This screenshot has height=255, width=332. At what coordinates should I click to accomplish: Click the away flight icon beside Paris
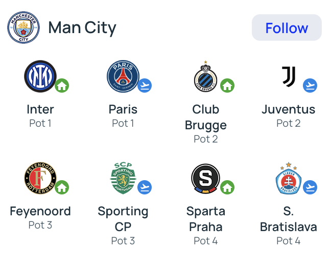pos(145,86)
